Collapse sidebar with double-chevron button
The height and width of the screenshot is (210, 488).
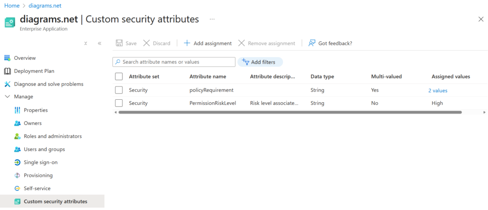click(x=100, y=43)
